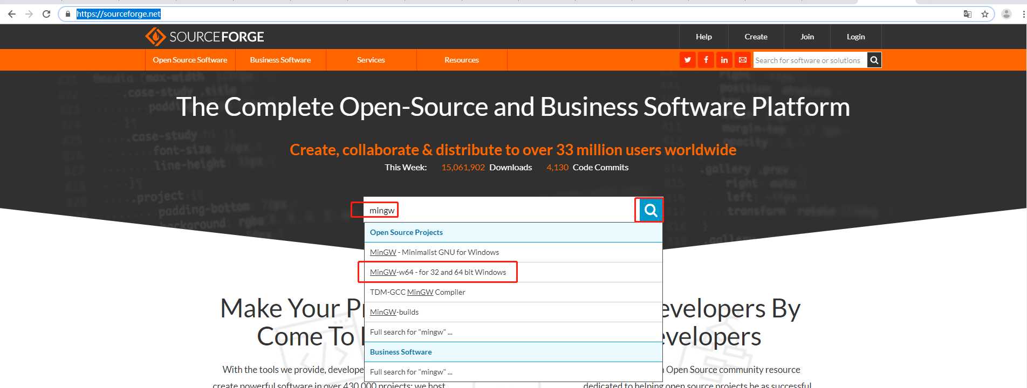Click the '4,130' code commits count
The image size is (1027, 388).
point(557,168)
